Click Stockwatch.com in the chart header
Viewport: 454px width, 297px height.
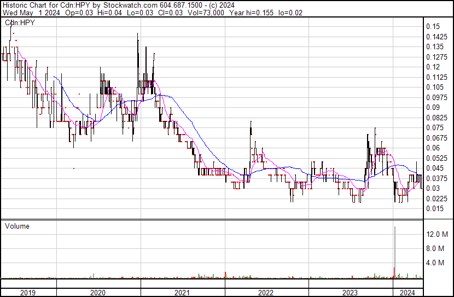[x=130, y=5]
